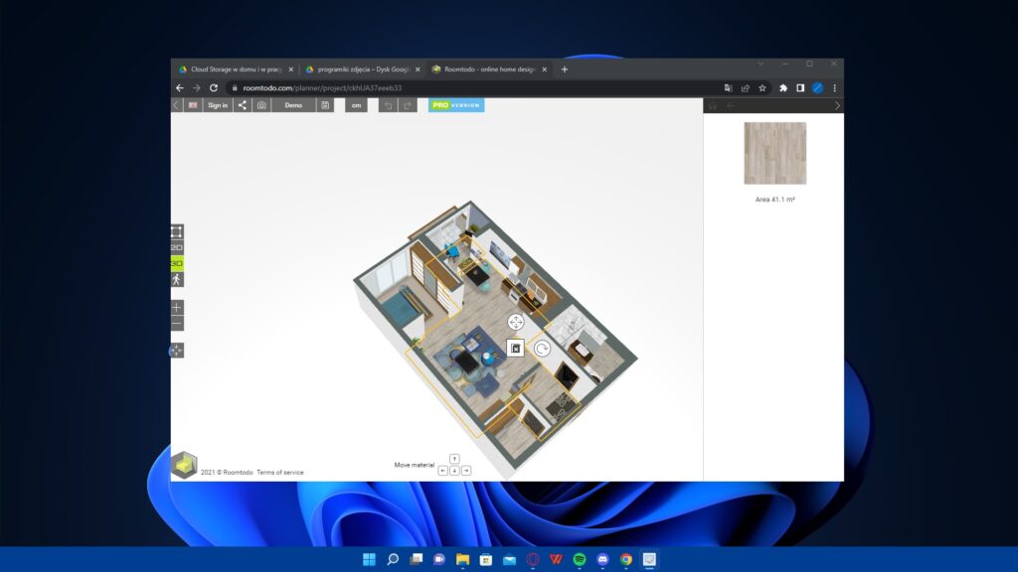Image resolution: width=1018 pixels, height=572 pixels.
Task: Click browser back navigation arrow
Action: point(180,87)
